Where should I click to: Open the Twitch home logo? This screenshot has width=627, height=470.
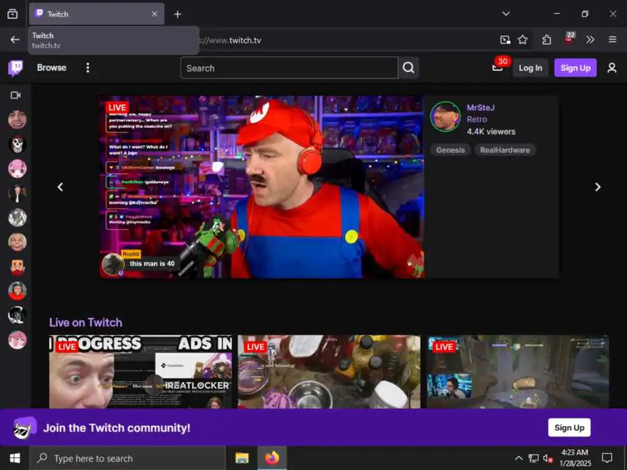15,67
